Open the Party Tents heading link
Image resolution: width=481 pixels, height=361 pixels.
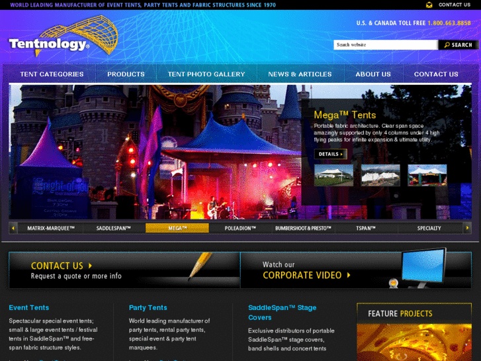[x=148, y=307]
